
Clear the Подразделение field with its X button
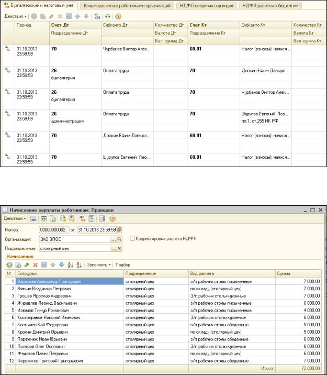[x=119, y=249]
